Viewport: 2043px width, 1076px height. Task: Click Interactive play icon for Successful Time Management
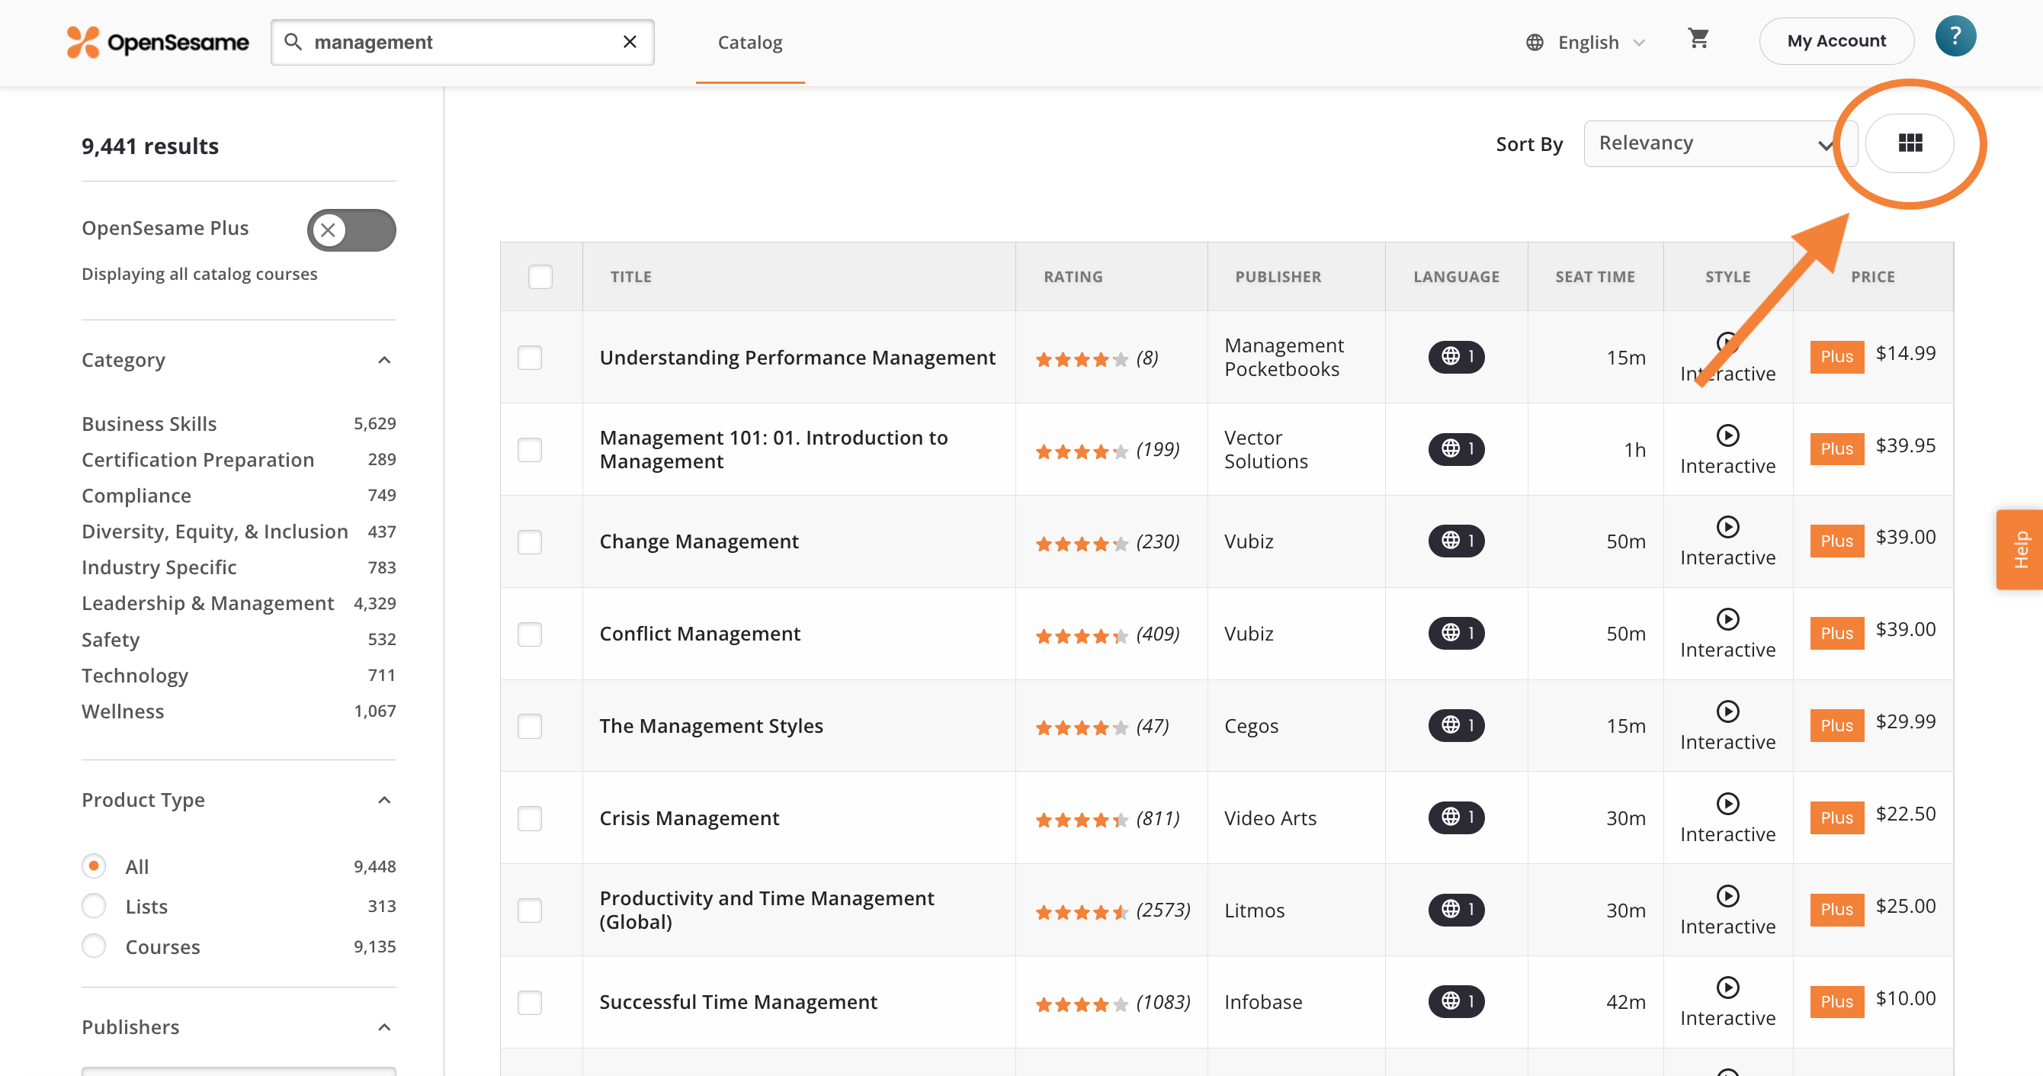(1727, 987)
